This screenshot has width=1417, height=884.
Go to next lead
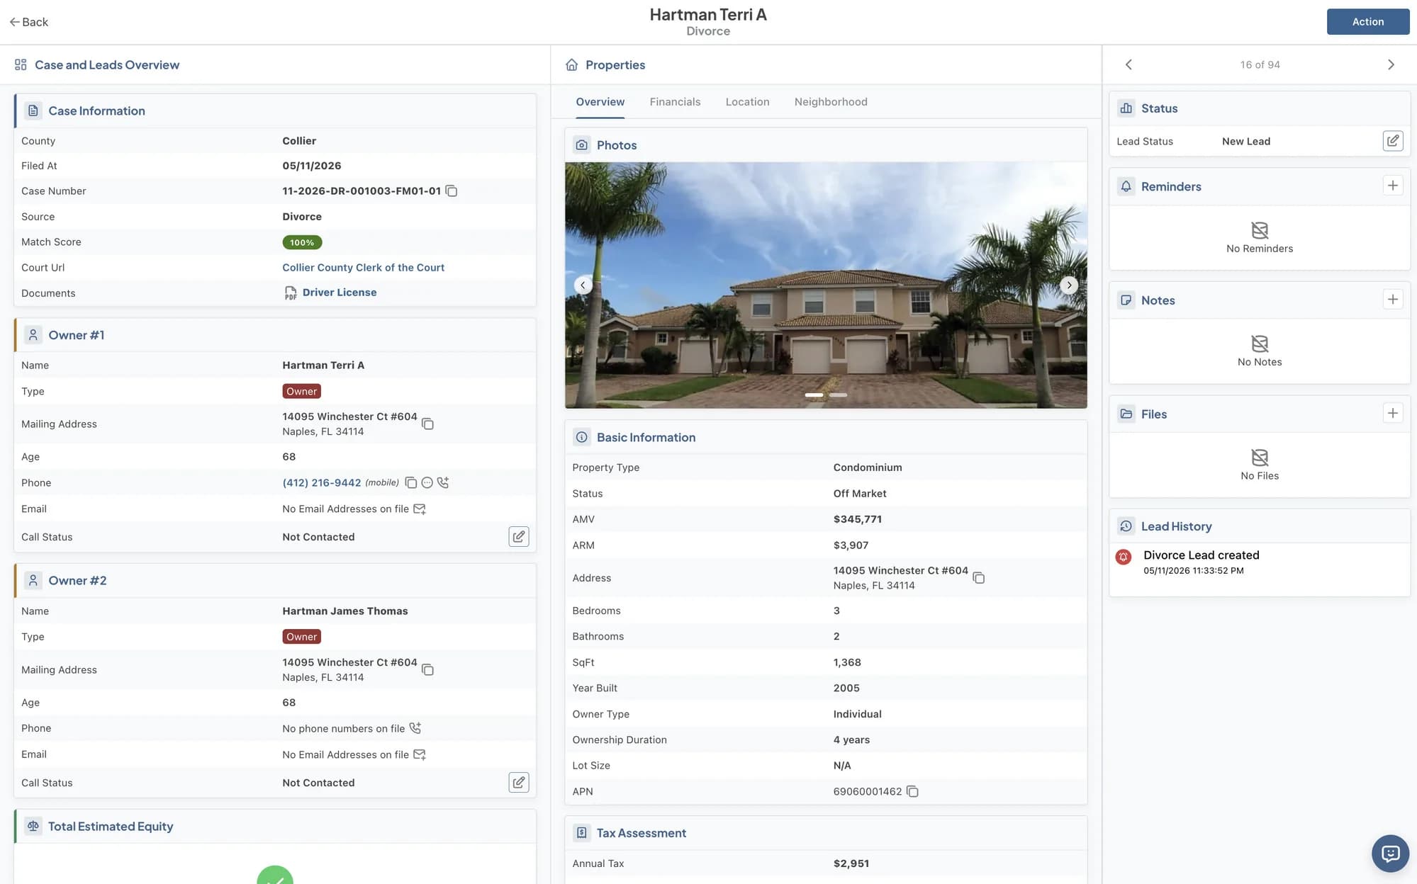1391,64
